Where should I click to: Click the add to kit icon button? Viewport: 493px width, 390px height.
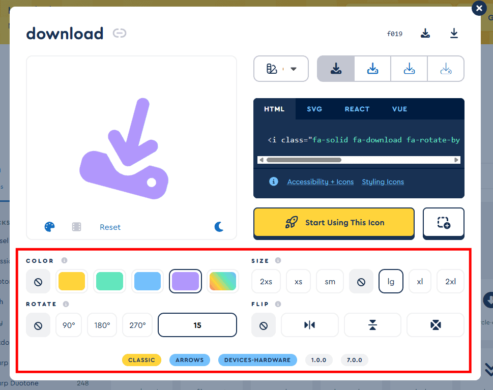[x=443, y=223]
